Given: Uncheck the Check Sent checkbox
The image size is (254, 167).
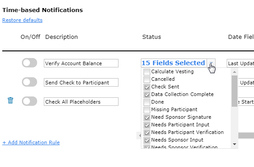Looking at the screenshot, I should (147, 87).
